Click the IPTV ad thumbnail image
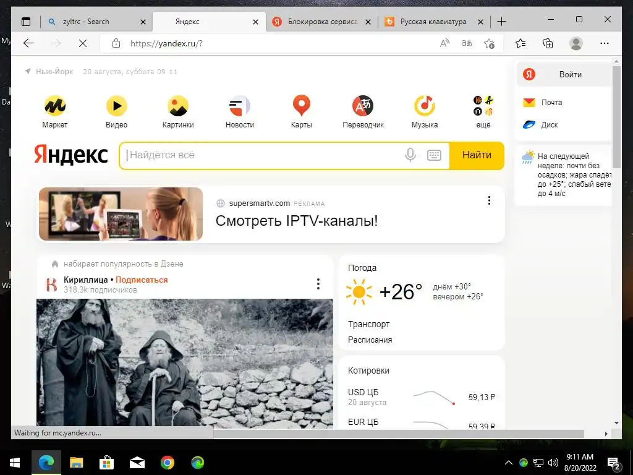633x475 pixels. pos(121,214)
